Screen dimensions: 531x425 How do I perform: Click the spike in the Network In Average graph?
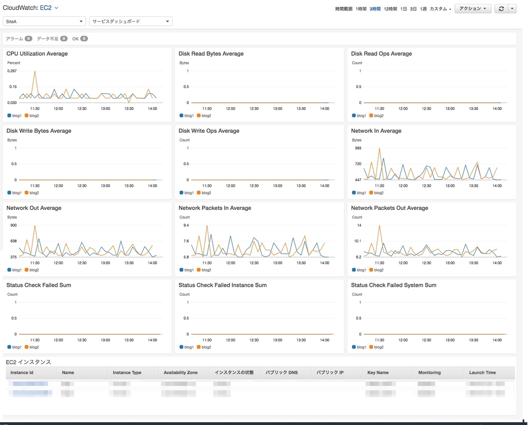[x=379, y=149]
